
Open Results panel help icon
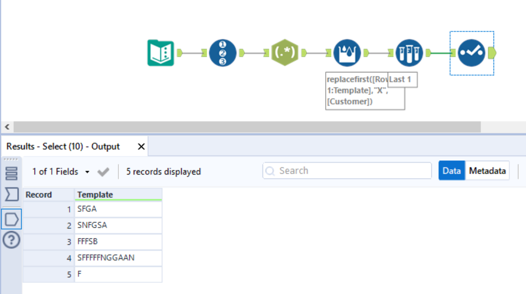pyautogui.click(x=11, y=240)
